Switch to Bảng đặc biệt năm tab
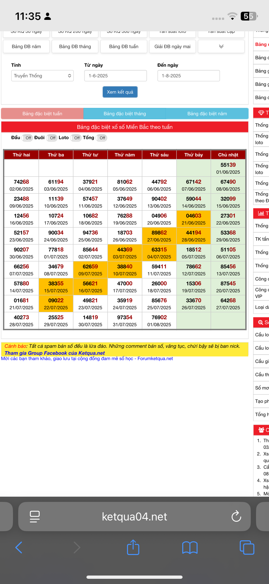269x584 pixels. coord(207,114)
